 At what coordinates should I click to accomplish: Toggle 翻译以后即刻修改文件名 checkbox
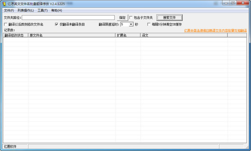(5, 24)
